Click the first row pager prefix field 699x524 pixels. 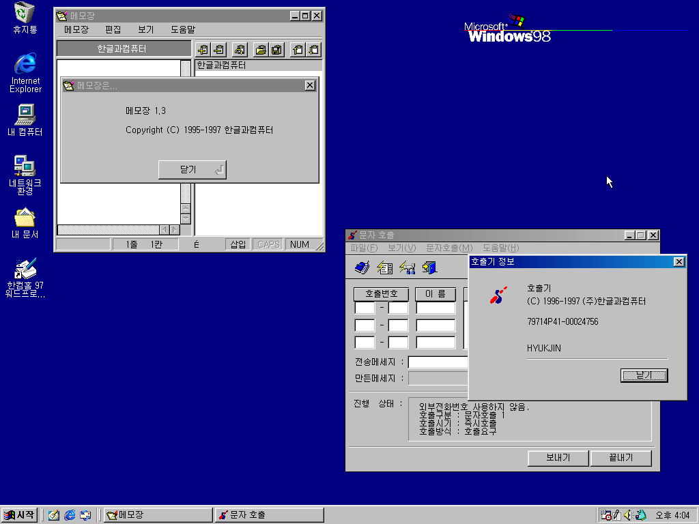pyautogui.click(x=365, y=308)
